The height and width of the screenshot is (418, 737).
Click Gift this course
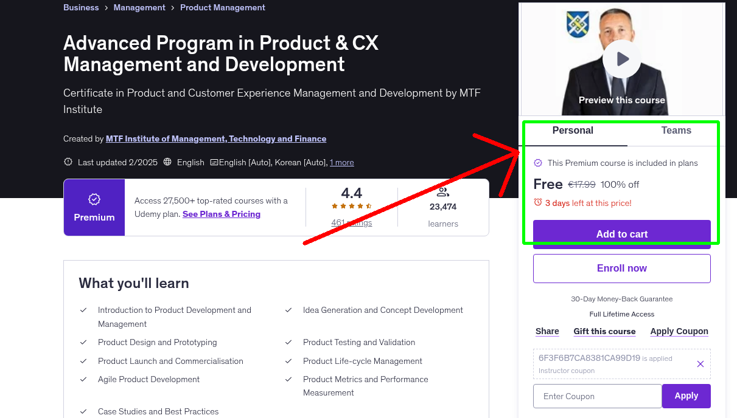click(x=604, y=331)
